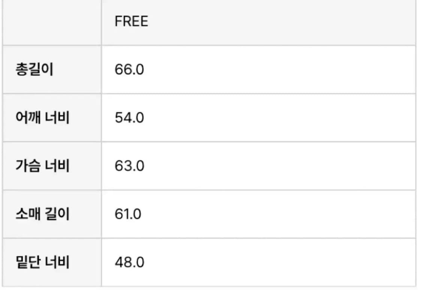The image size is (422, 290).
Task: Select the 밑단 너비 row label
Action: tap(42, 262)
